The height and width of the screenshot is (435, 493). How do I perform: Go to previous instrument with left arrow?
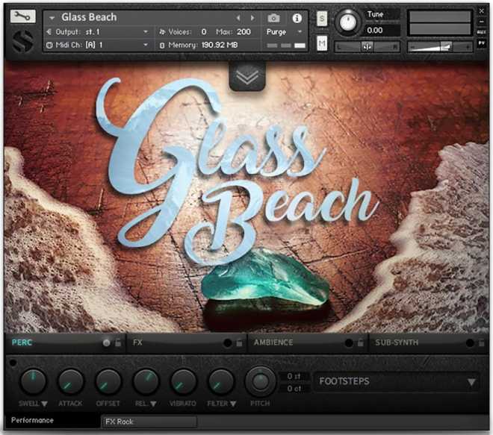[x=238, y=18]
